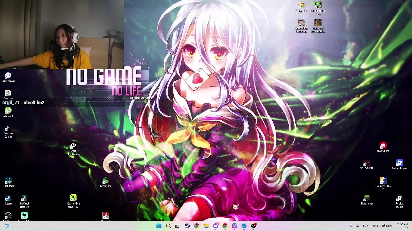Select the OBS Studio desktop shortcut

click(x=8, y=217)
